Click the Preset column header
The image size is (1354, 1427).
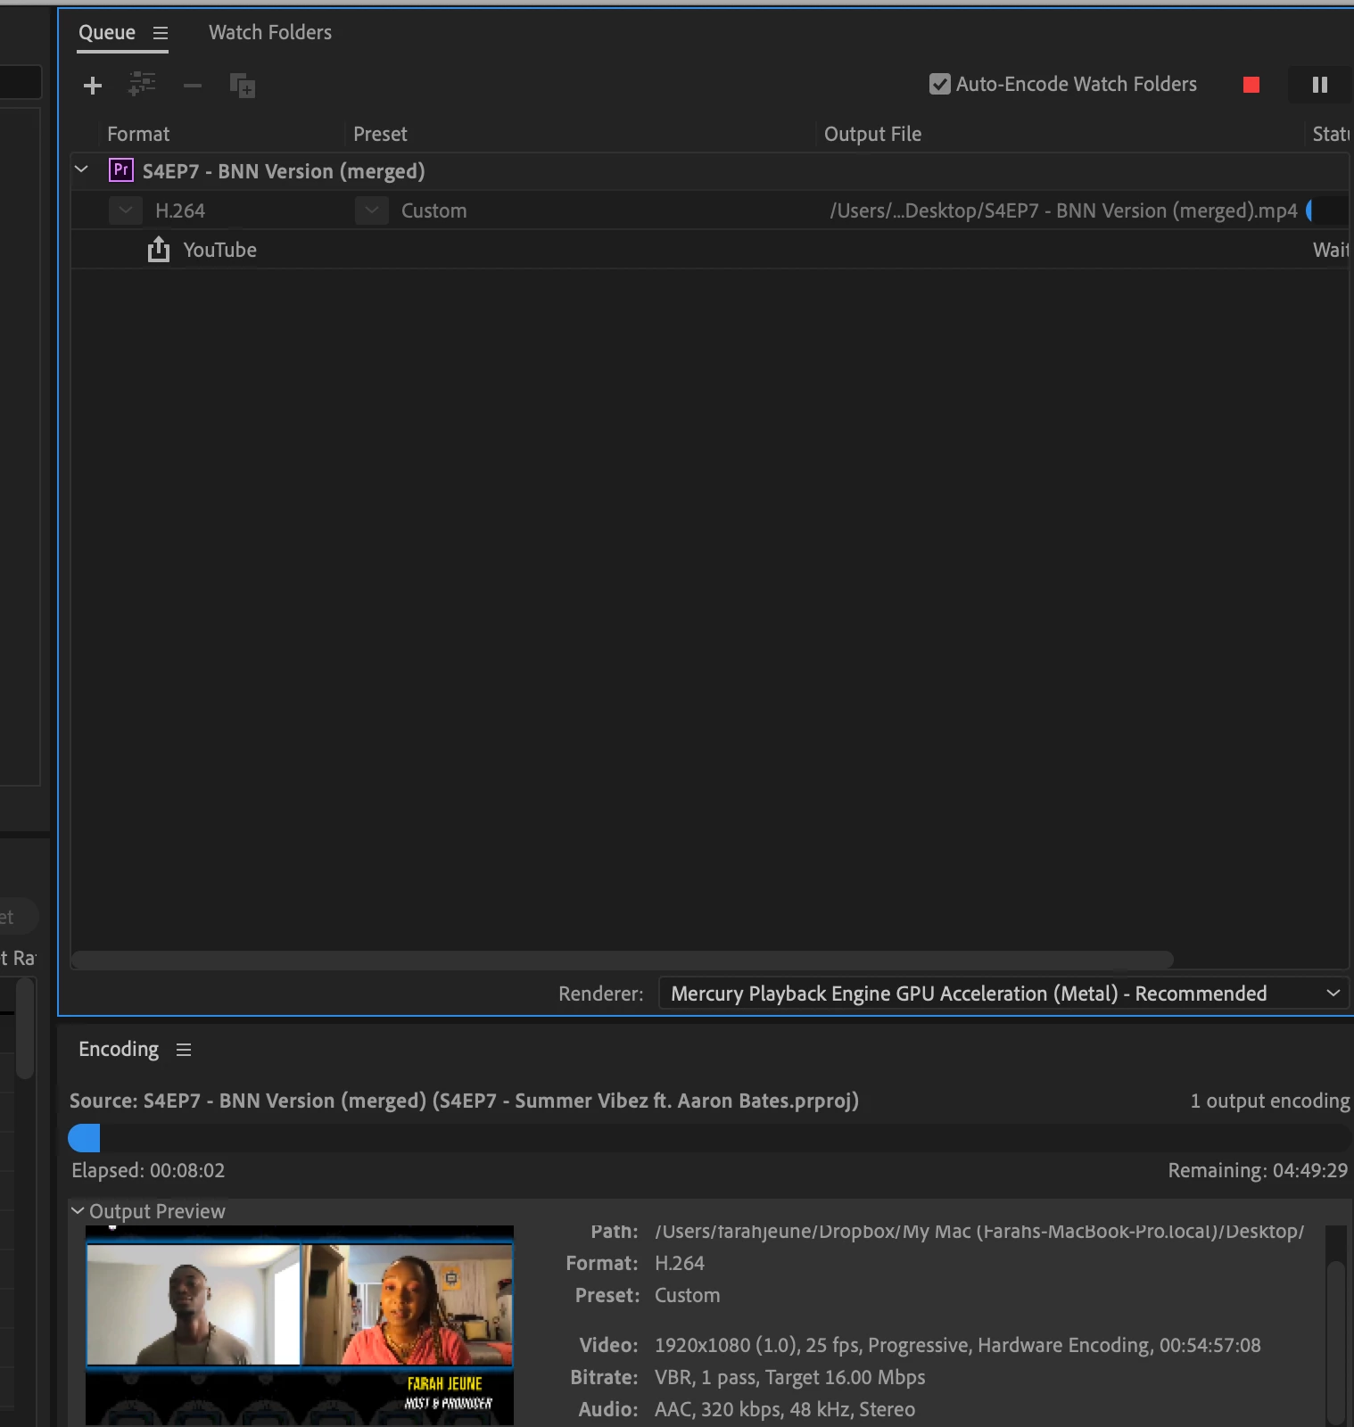(380, 134)
